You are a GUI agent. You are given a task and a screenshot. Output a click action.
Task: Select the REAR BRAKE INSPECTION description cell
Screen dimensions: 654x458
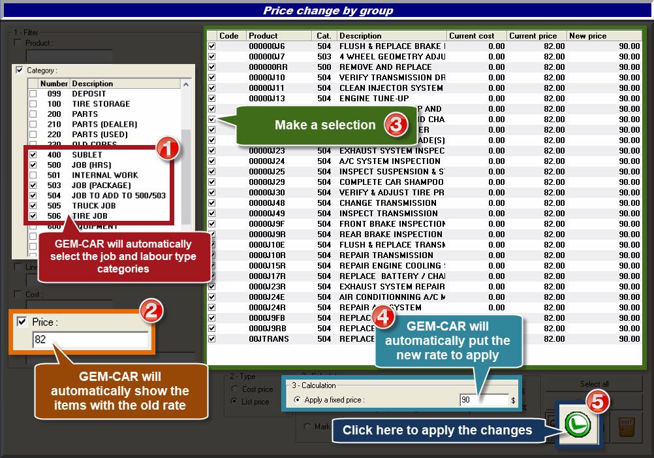pyautogui.click(x=391, y=234)
